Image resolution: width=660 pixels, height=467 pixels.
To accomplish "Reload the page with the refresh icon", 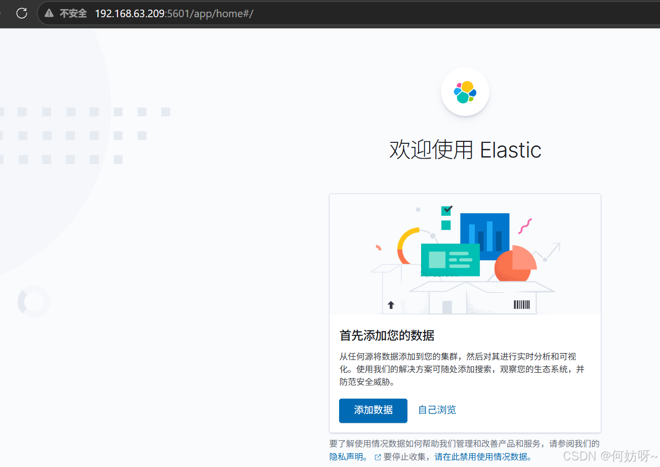I will click(22, 13).
